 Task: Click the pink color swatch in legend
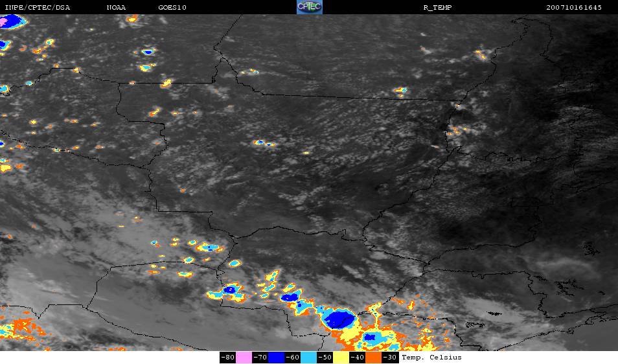[244, 358]
